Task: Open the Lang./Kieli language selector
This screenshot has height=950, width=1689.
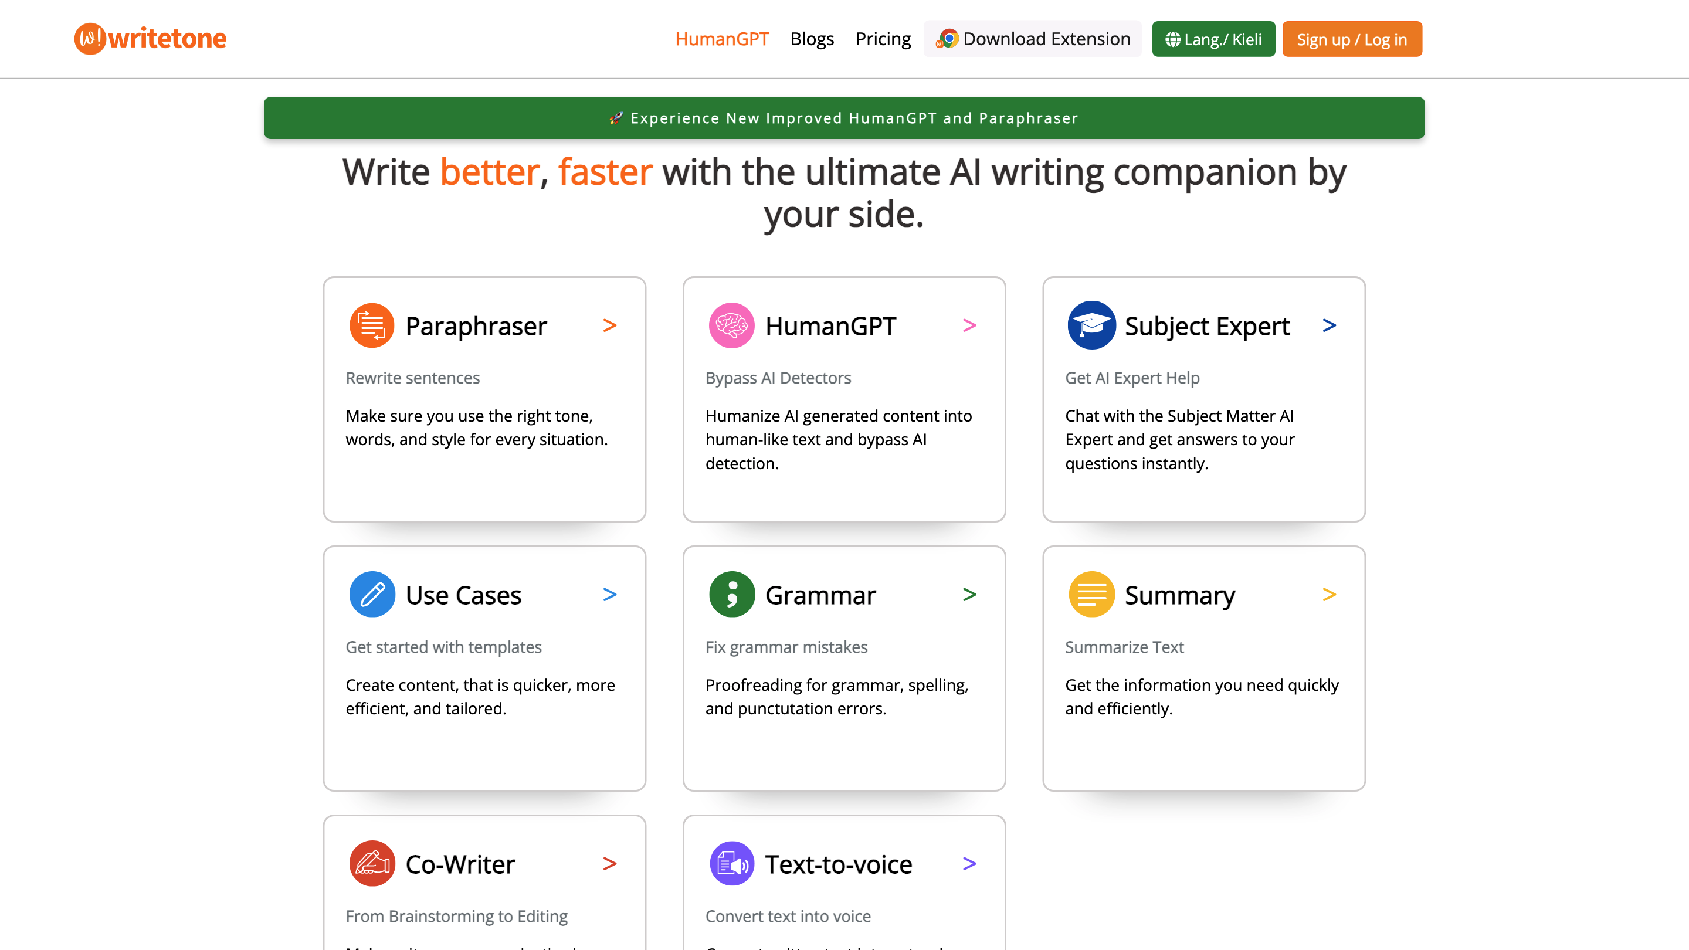Action: click(x=1213, y=39)
